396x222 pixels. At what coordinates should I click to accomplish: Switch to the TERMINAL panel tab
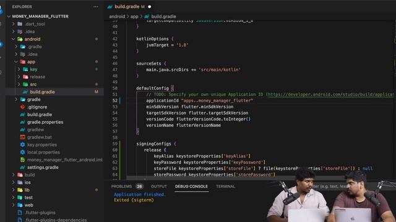[225, 186]
